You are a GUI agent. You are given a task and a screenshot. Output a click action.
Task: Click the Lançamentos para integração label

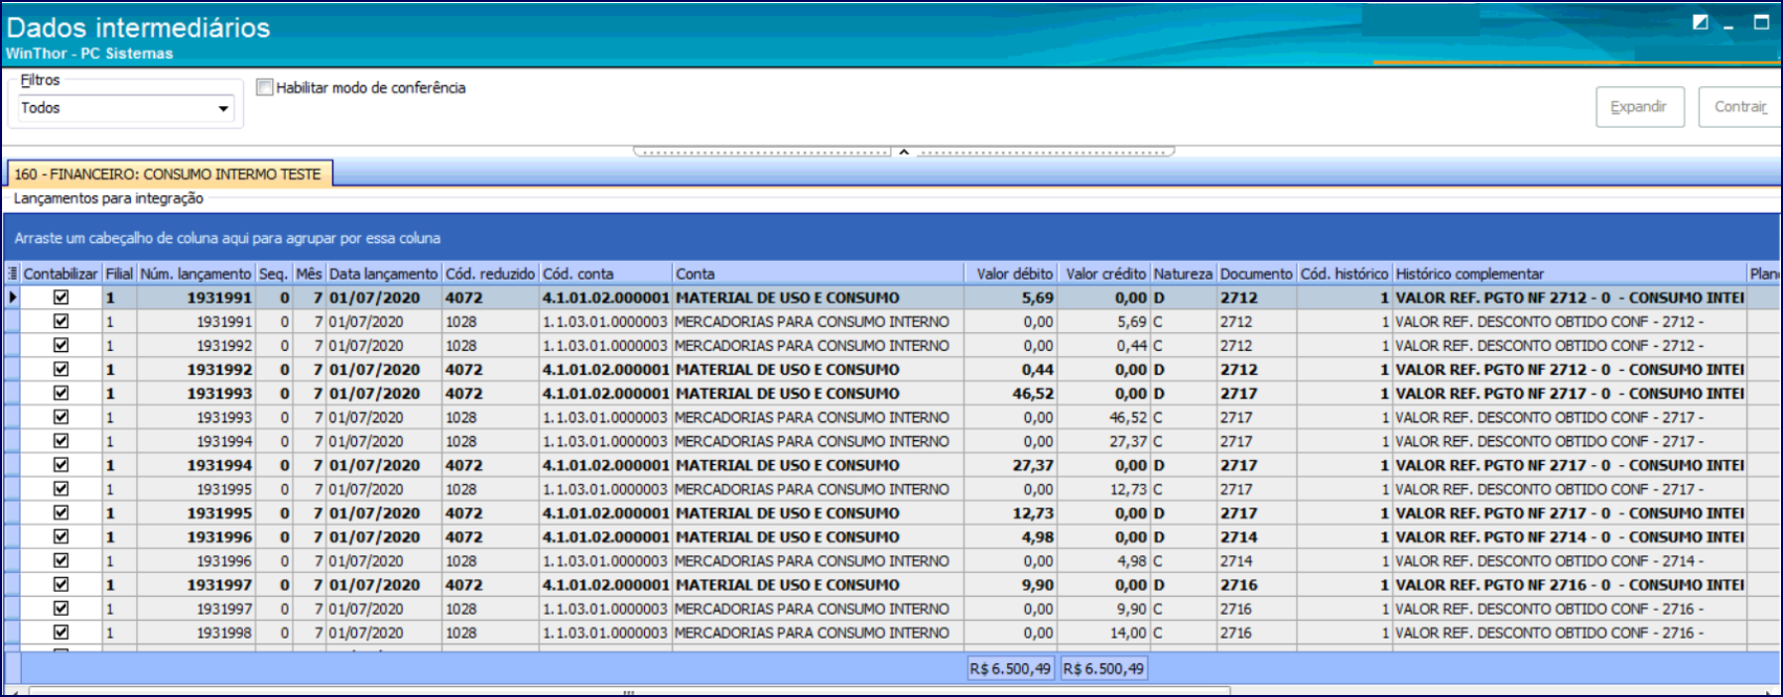[108, 198]
